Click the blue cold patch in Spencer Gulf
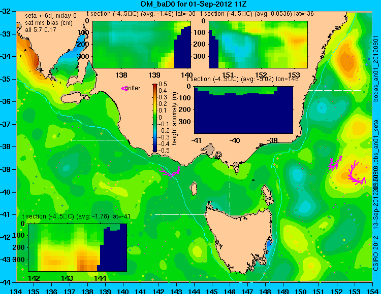This screenshot has width=381, height=294. pos(74,50)
